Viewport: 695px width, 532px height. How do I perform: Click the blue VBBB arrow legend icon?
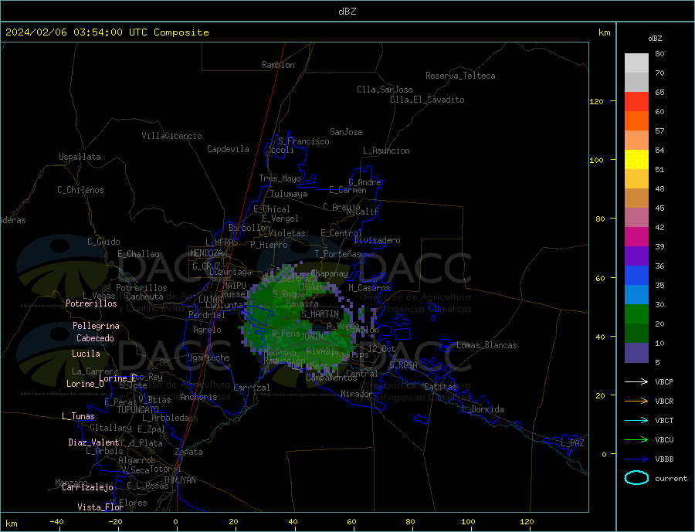pos(636,459)
